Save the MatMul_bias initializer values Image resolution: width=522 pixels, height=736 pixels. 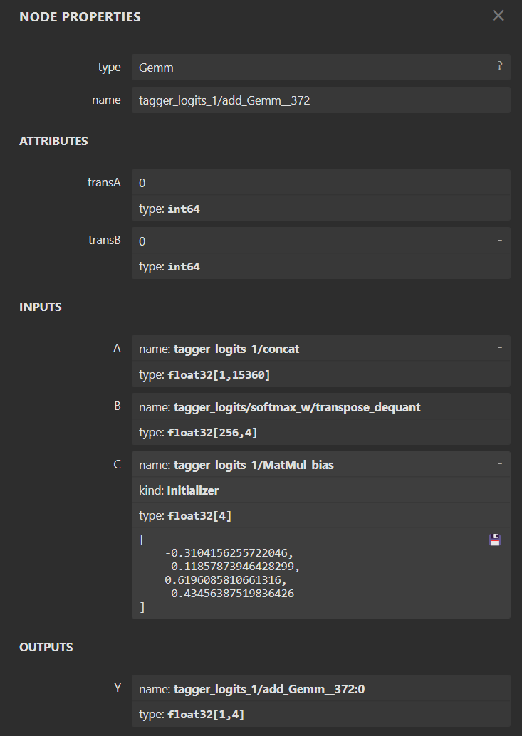point(495,540)
